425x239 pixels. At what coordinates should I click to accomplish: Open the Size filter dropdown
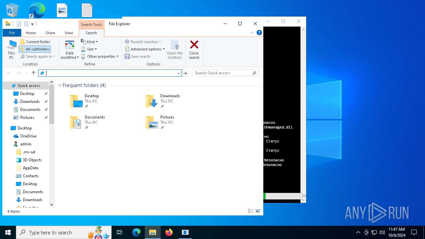pos(89,49)
